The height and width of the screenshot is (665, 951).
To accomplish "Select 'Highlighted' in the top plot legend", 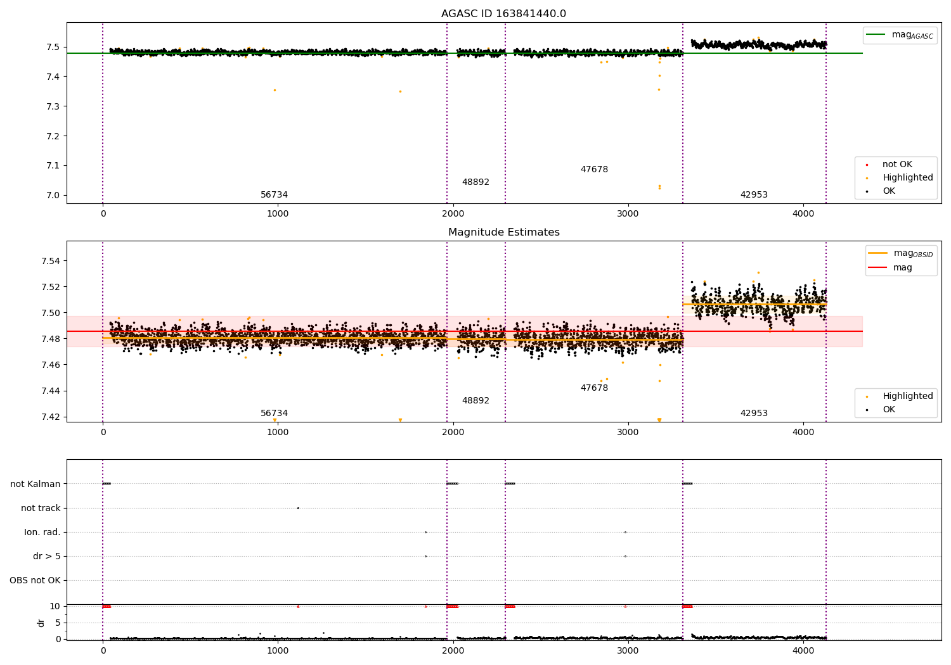I will pyautogui.click(x=907, y=178).
